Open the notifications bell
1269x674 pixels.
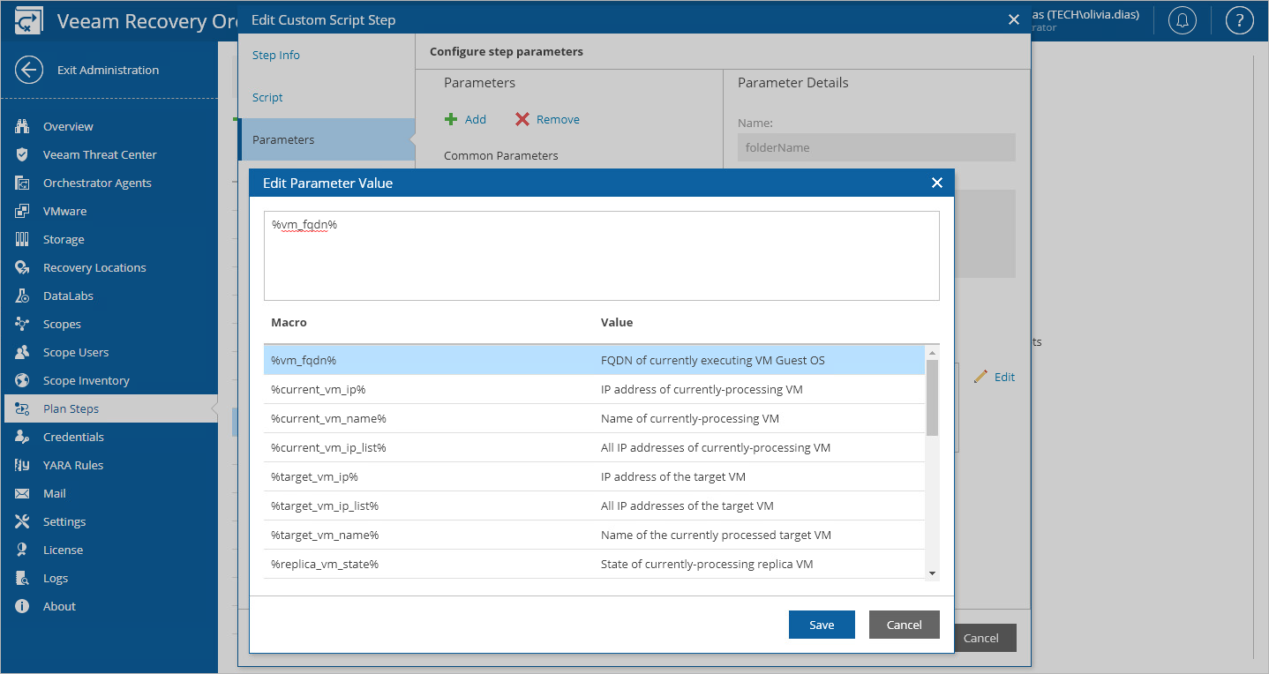click(x=1183, y=20)
